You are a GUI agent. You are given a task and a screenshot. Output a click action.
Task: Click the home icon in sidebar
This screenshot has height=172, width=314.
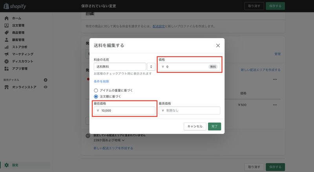tap(6, 18)
